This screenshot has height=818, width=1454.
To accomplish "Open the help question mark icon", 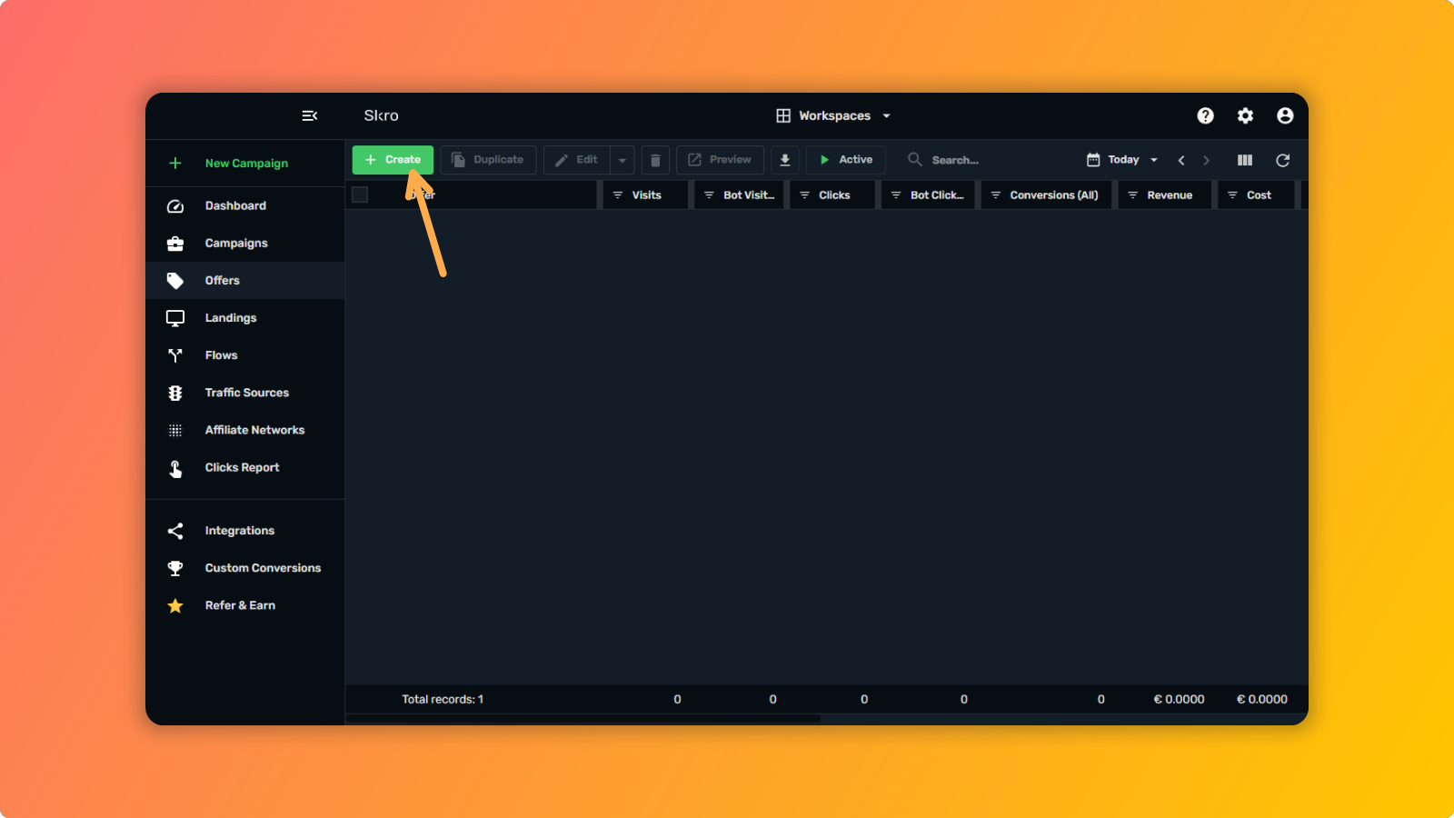I will point(1205,115).
